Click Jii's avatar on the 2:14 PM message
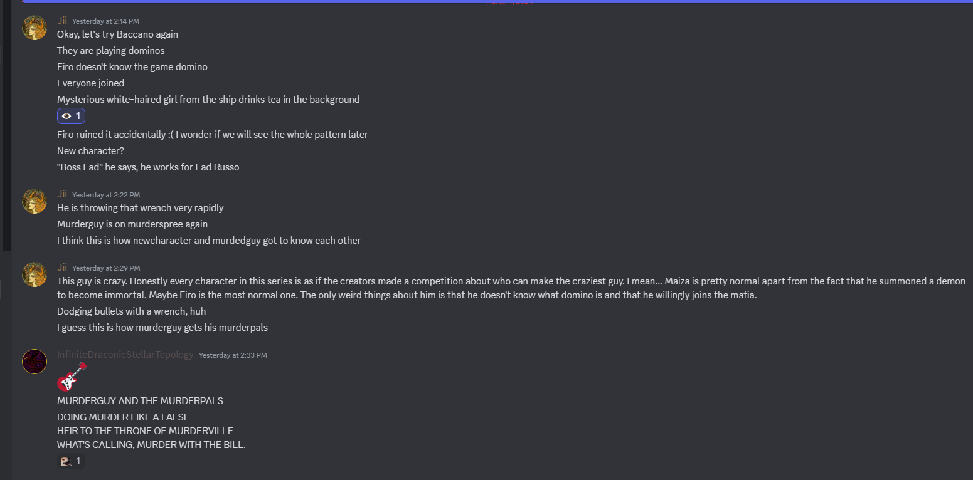Viewport: 973px width, 480px height. 35,28
